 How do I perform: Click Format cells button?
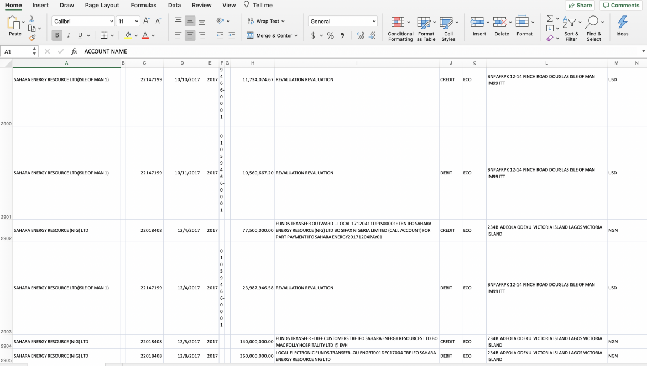tap(524, 26)
